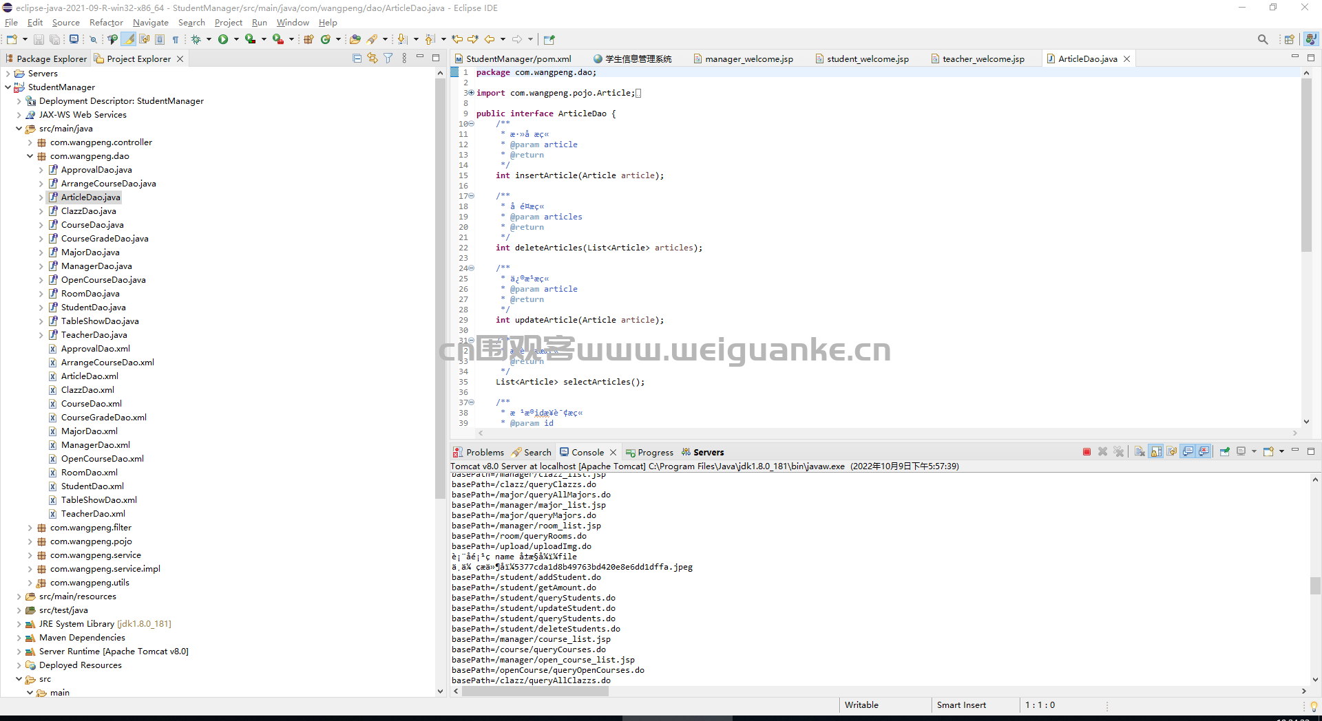Close the Console view tab
Image resolution: width=1322 pixels, height=721 pixels.
click(613, 453)
